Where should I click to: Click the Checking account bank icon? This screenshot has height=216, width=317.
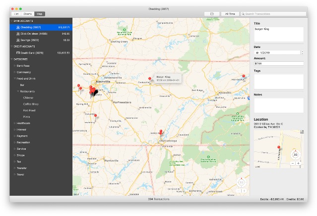pos(18,27)
